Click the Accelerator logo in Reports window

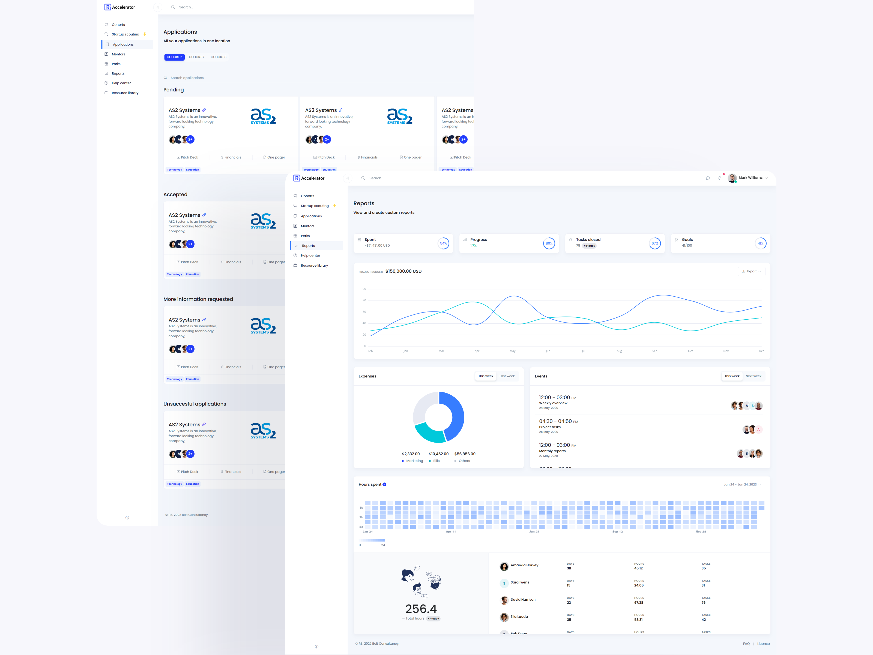(309, 178)
